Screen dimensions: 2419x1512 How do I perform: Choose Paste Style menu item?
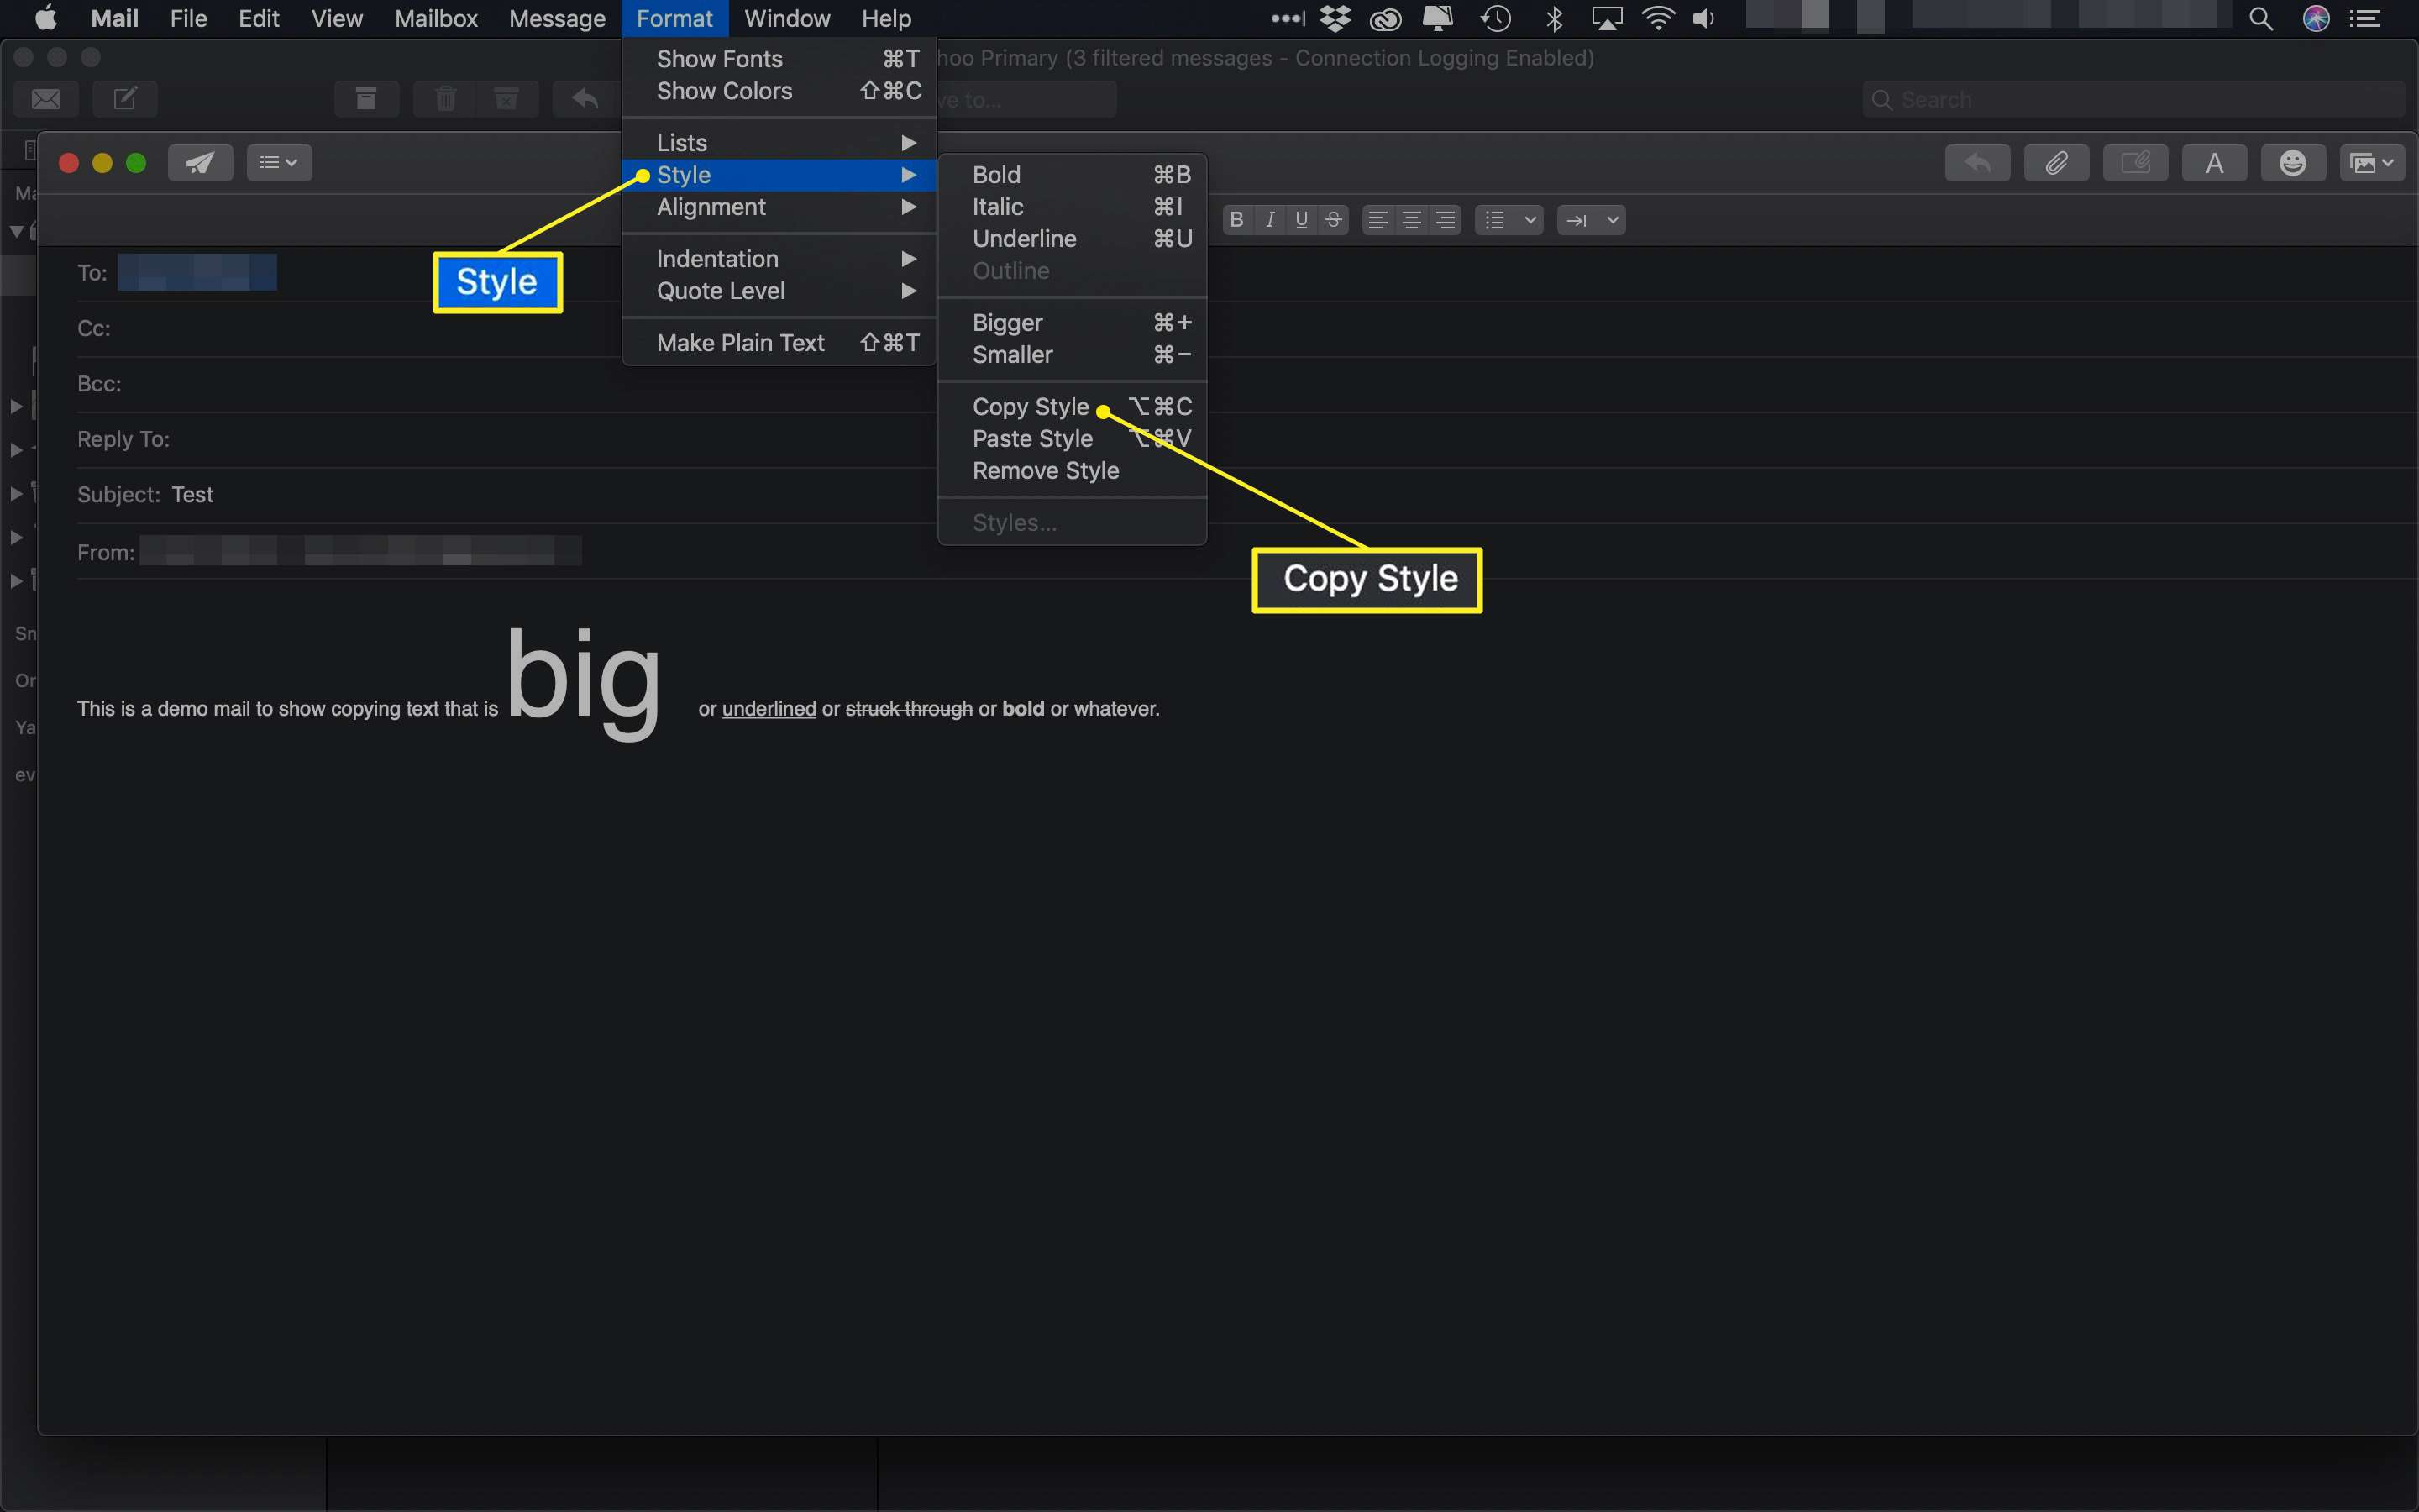[1072, 439]
